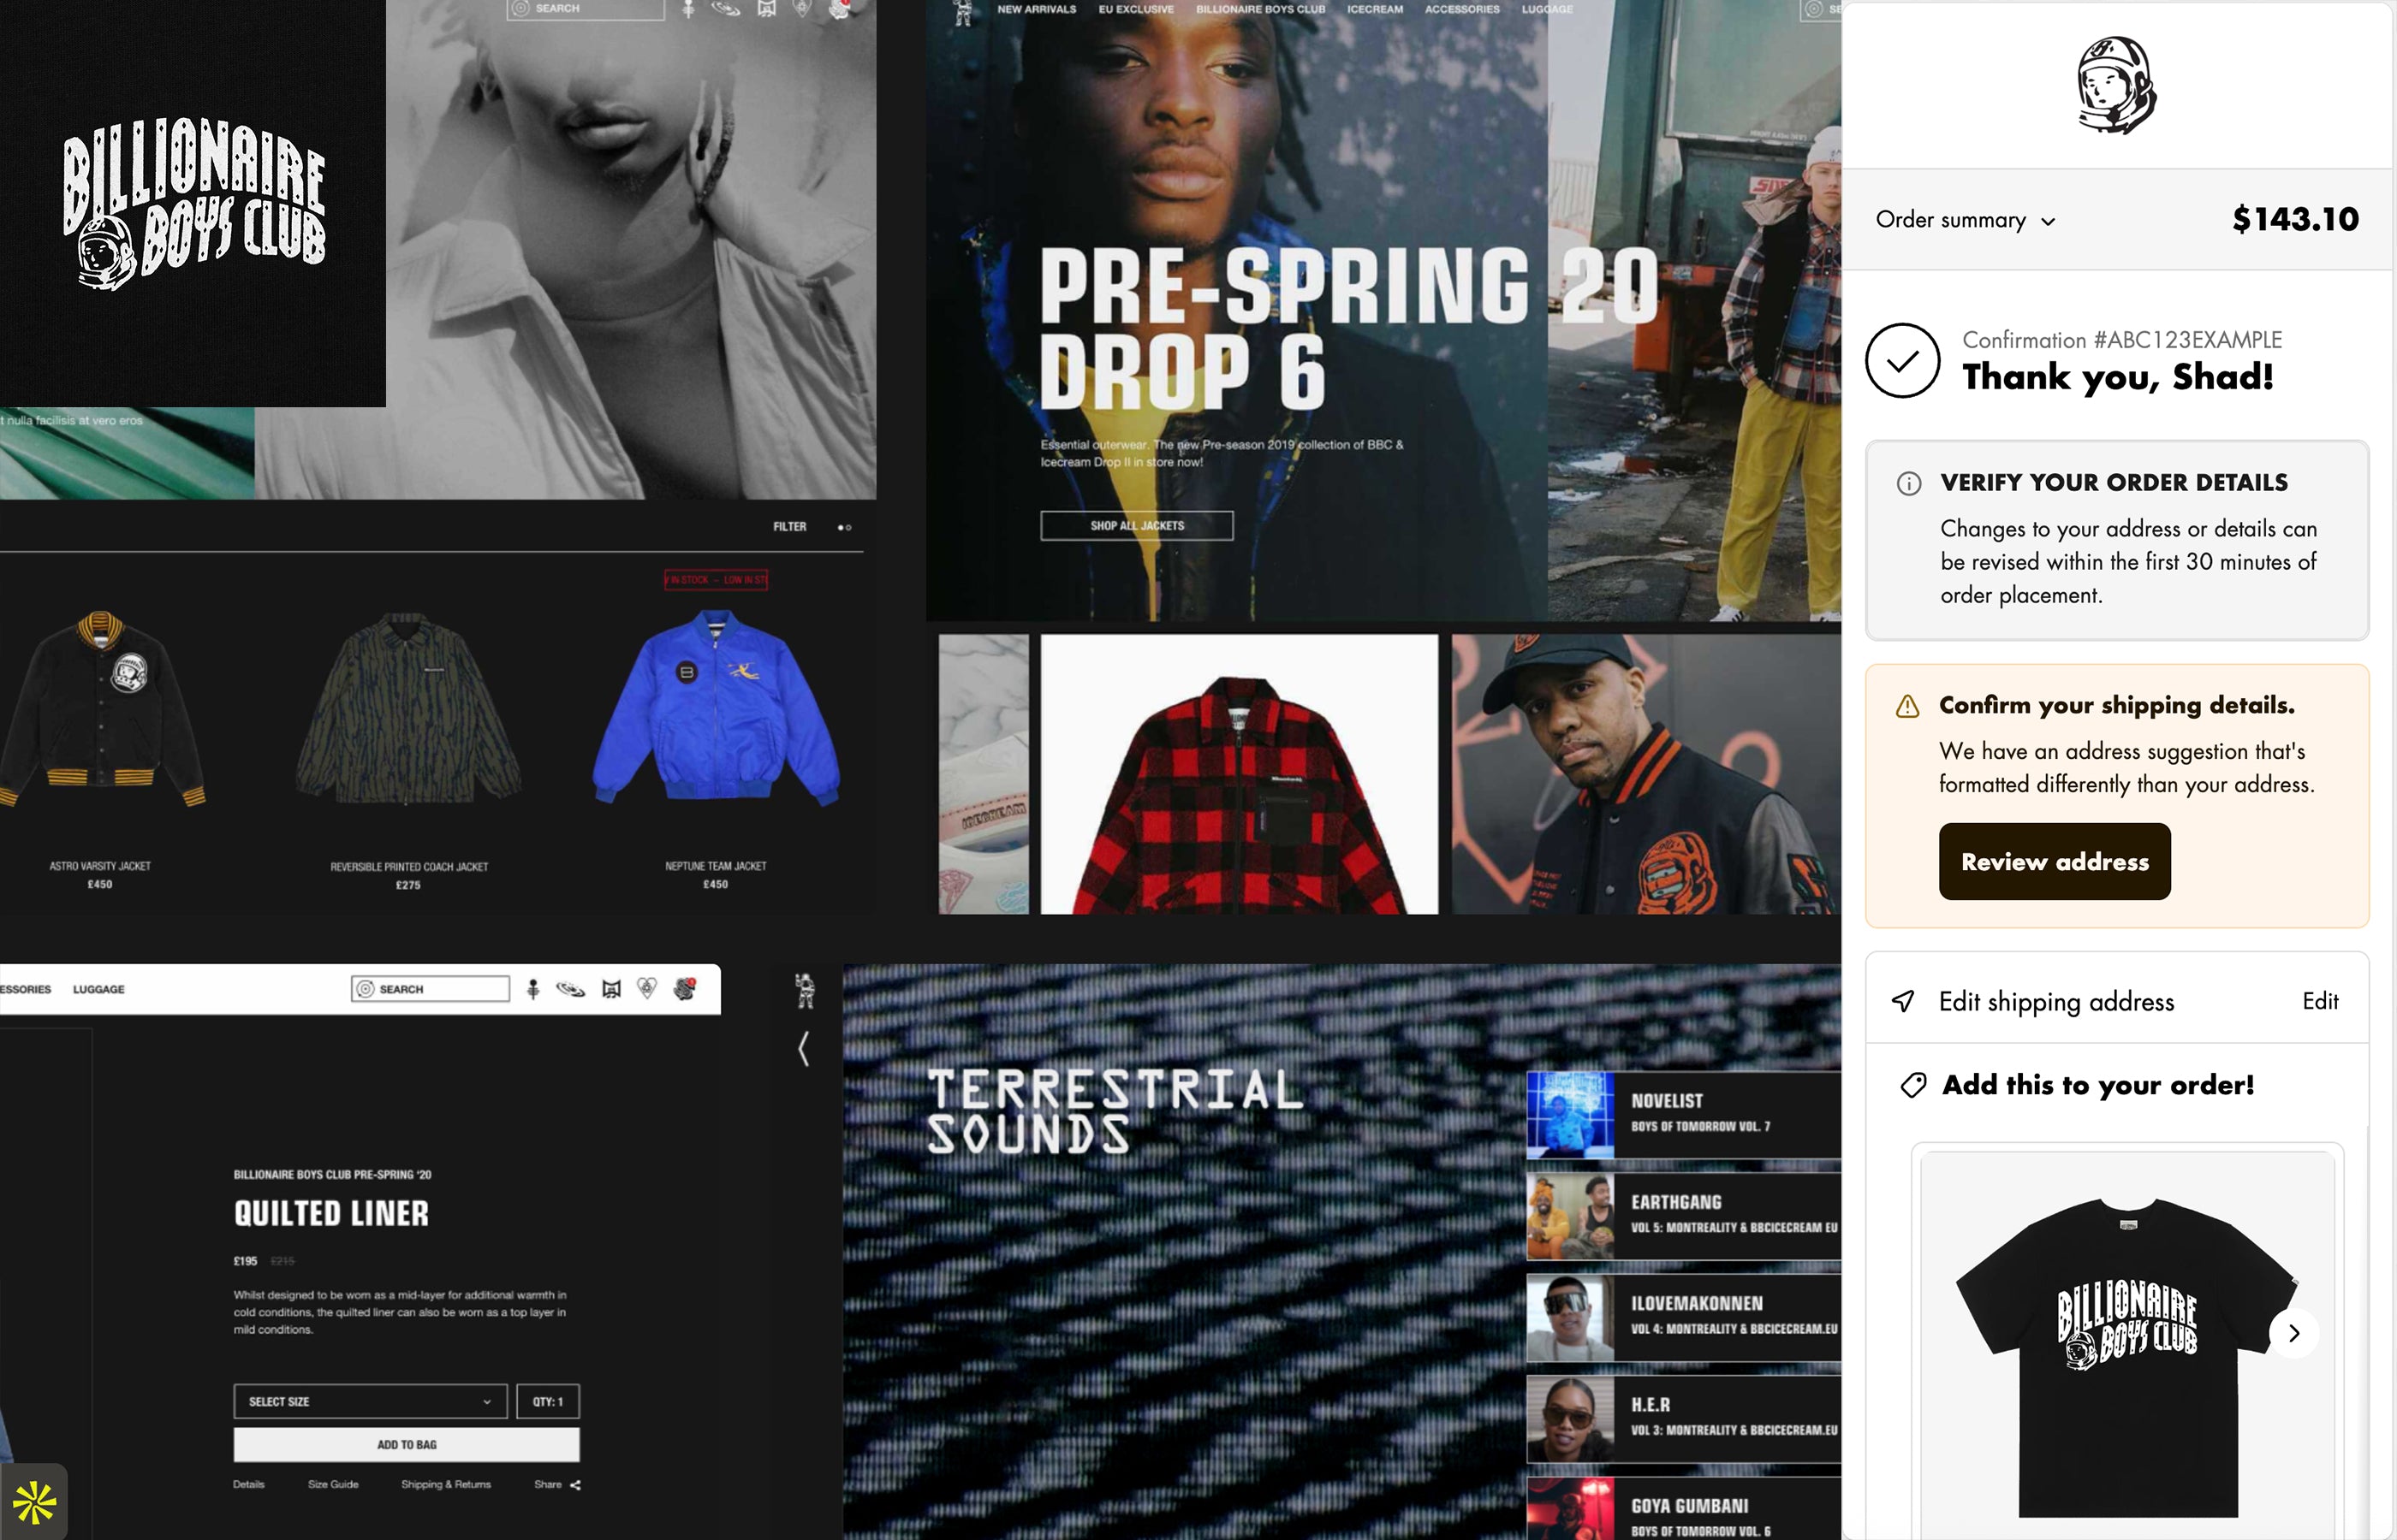This screenshot has width=2397, height=1540.
Task: Open the Luggage menu in white navbar
Action: [99, 989]
